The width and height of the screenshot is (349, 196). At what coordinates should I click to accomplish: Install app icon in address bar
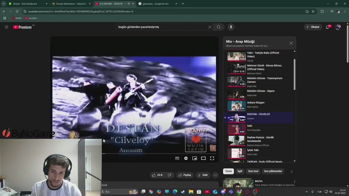pos(307,11)
